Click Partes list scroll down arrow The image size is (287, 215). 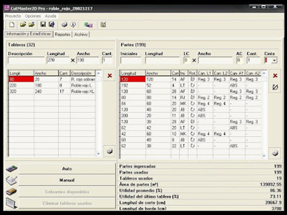pyautogui.click(x=264, y=156)
